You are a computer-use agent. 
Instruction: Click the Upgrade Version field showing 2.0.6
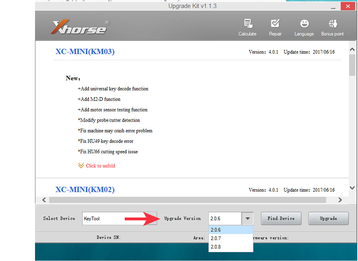[x=225, y=218]
